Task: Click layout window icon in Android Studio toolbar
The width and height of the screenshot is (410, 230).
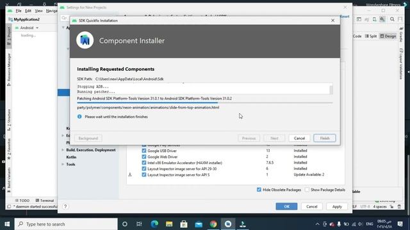Action: 359,19
